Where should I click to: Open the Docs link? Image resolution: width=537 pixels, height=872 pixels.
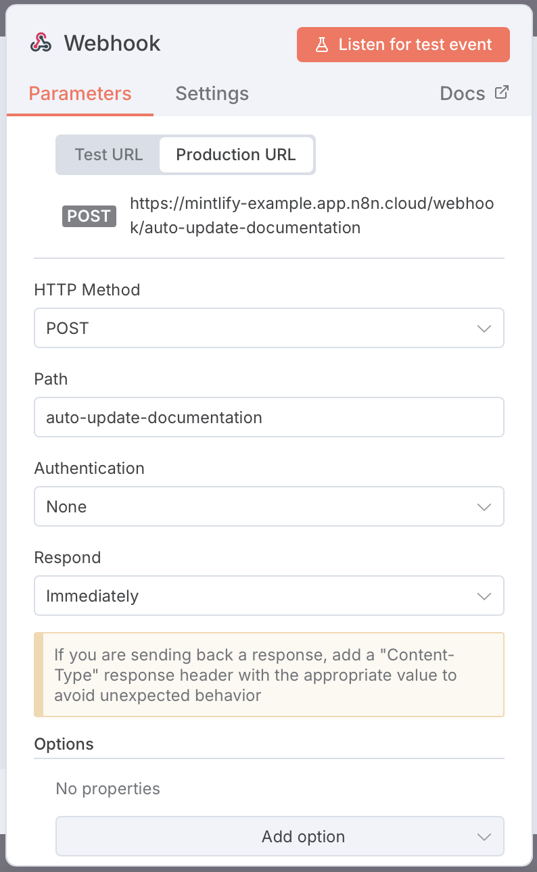coord(463,93)
